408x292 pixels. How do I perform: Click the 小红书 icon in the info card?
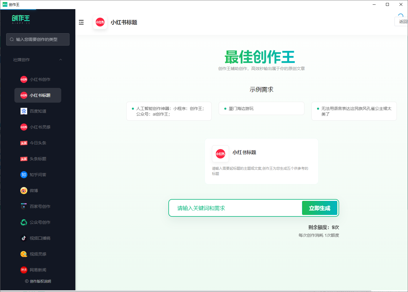tap(220, 154)
